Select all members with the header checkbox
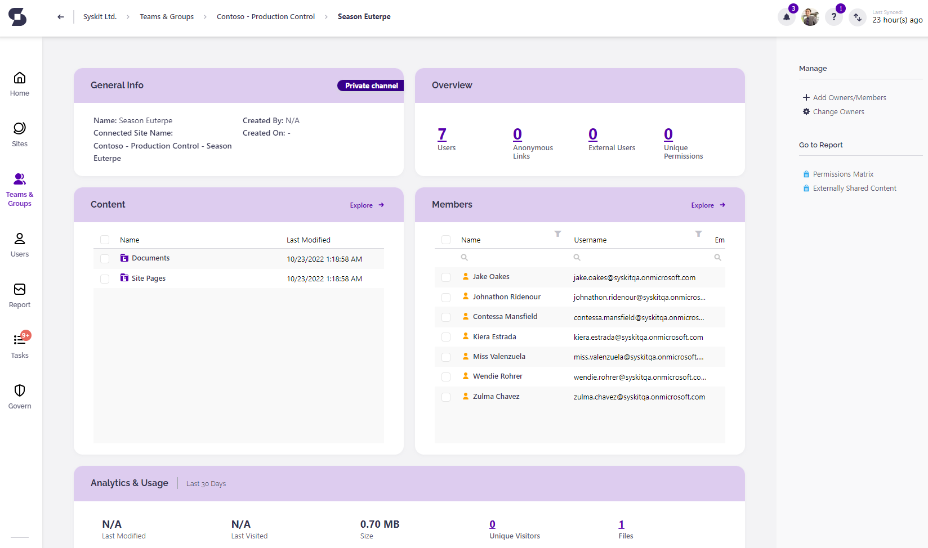Image resolution: width=928 pixels, height=548 pixels. [446, 240]
